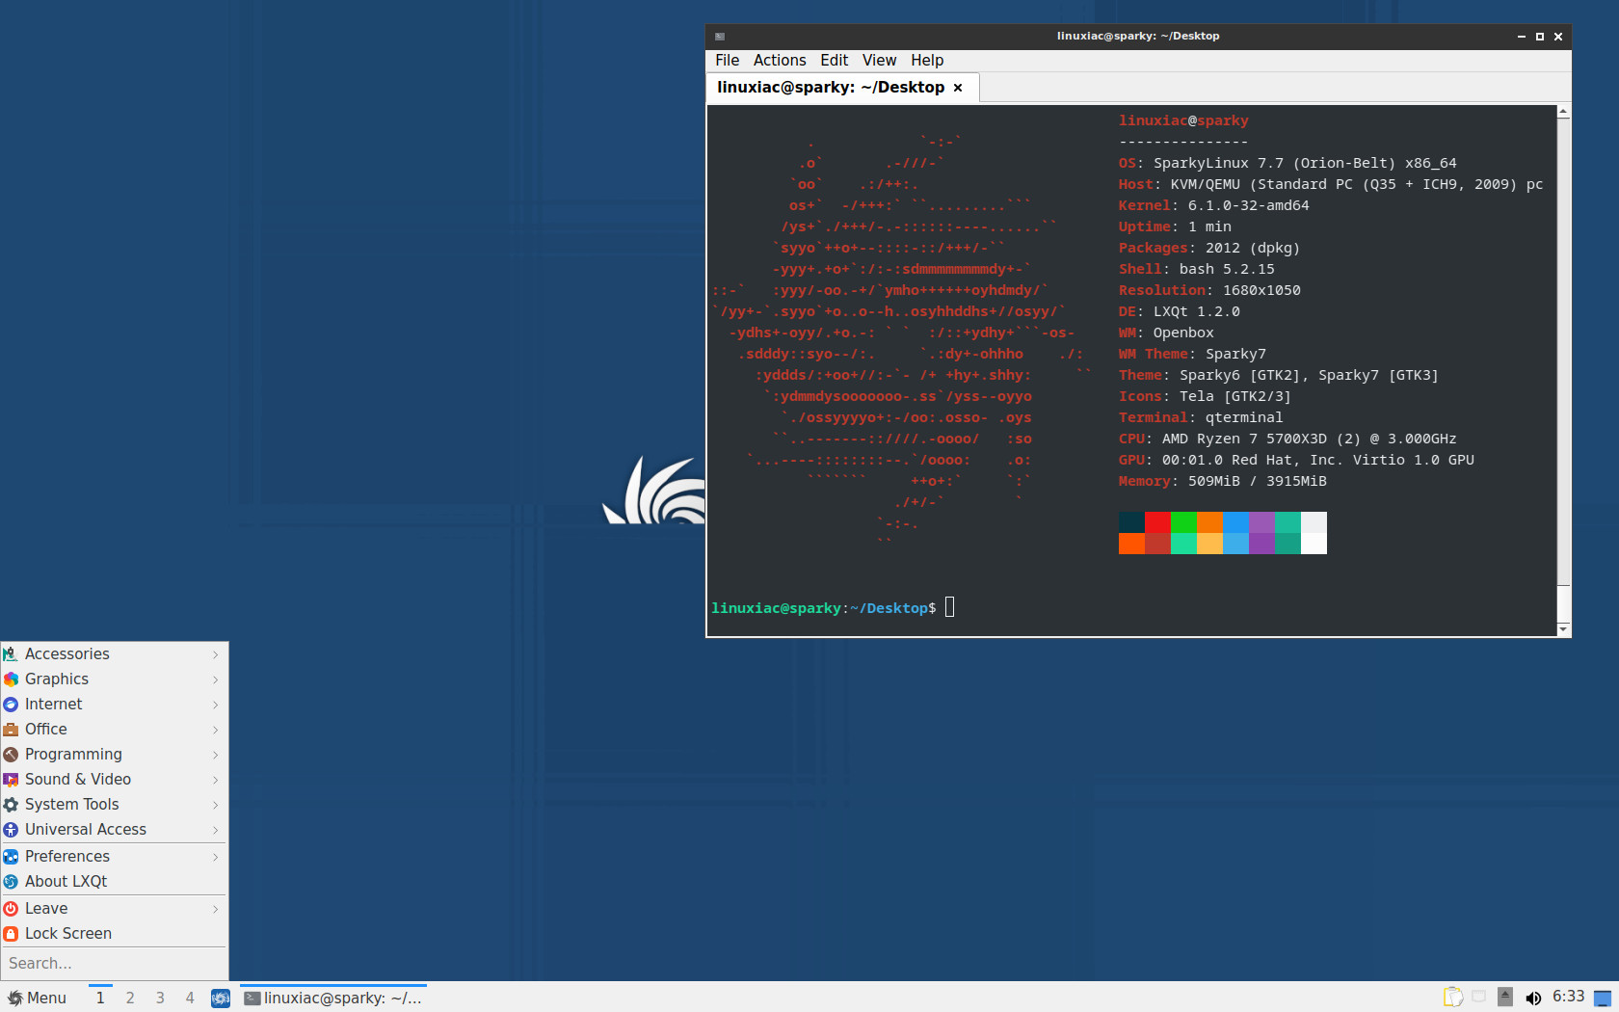The width and height of the screenshot is (1619, 1012).
Task: Open the Sound & Video menu category
Action: click(114, 779)
